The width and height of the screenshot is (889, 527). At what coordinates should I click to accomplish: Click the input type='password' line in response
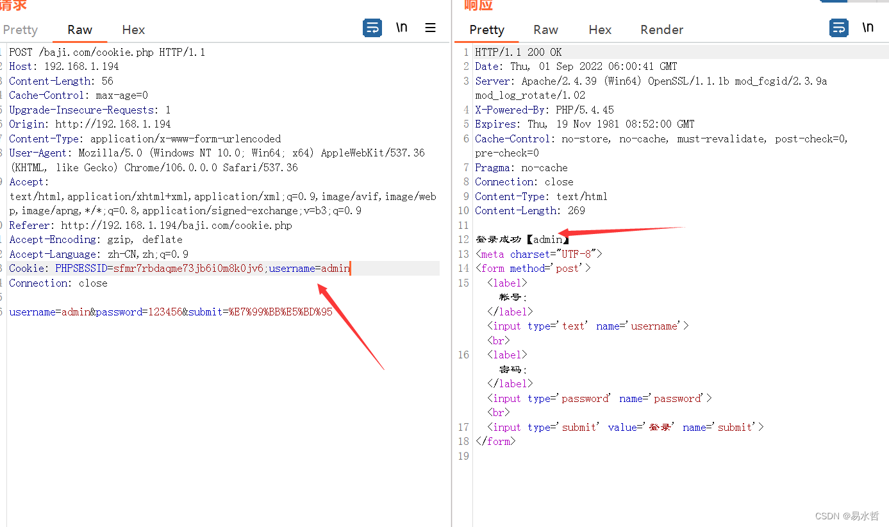point(599,398)
